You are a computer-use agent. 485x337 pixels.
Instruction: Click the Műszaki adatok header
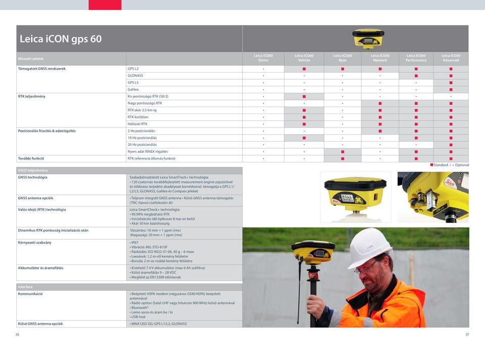coord(31,59)
